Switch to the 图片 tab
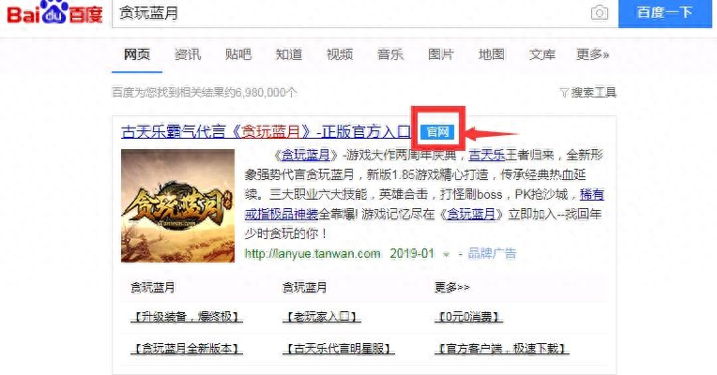Screen dimensions: 717x375 (x=441, y=54)
